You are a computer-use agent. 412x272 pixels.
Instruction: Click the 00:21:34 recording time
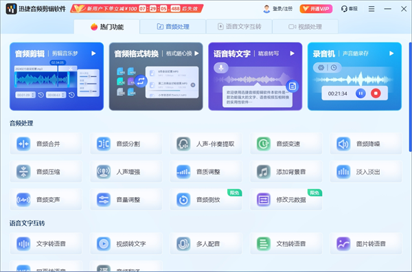tap(337, 93)
